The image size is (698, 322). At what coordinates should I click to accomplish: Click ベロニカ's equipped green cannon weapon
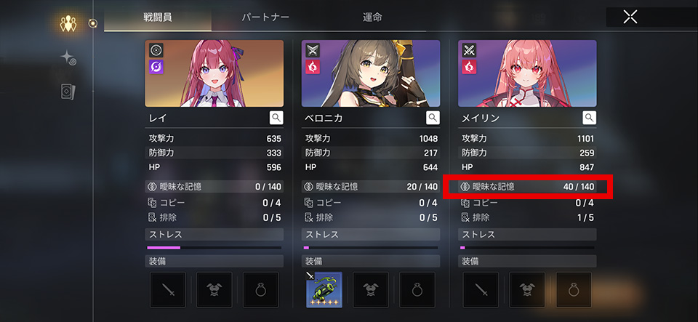pos(324,289)
